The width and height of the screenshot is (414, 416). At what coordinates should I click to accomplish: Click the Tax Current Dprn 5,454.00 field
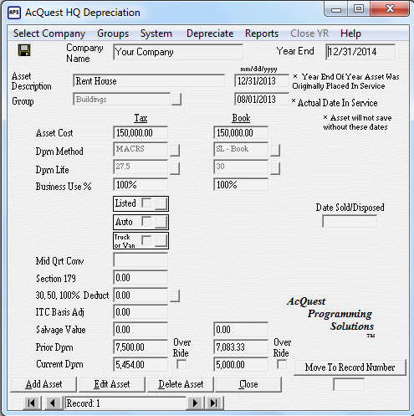[141, 364]
